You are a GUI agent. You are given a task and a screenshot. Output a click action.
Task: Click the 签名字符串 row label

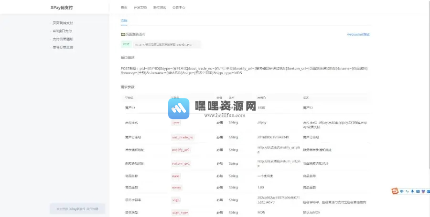(133, 200)
